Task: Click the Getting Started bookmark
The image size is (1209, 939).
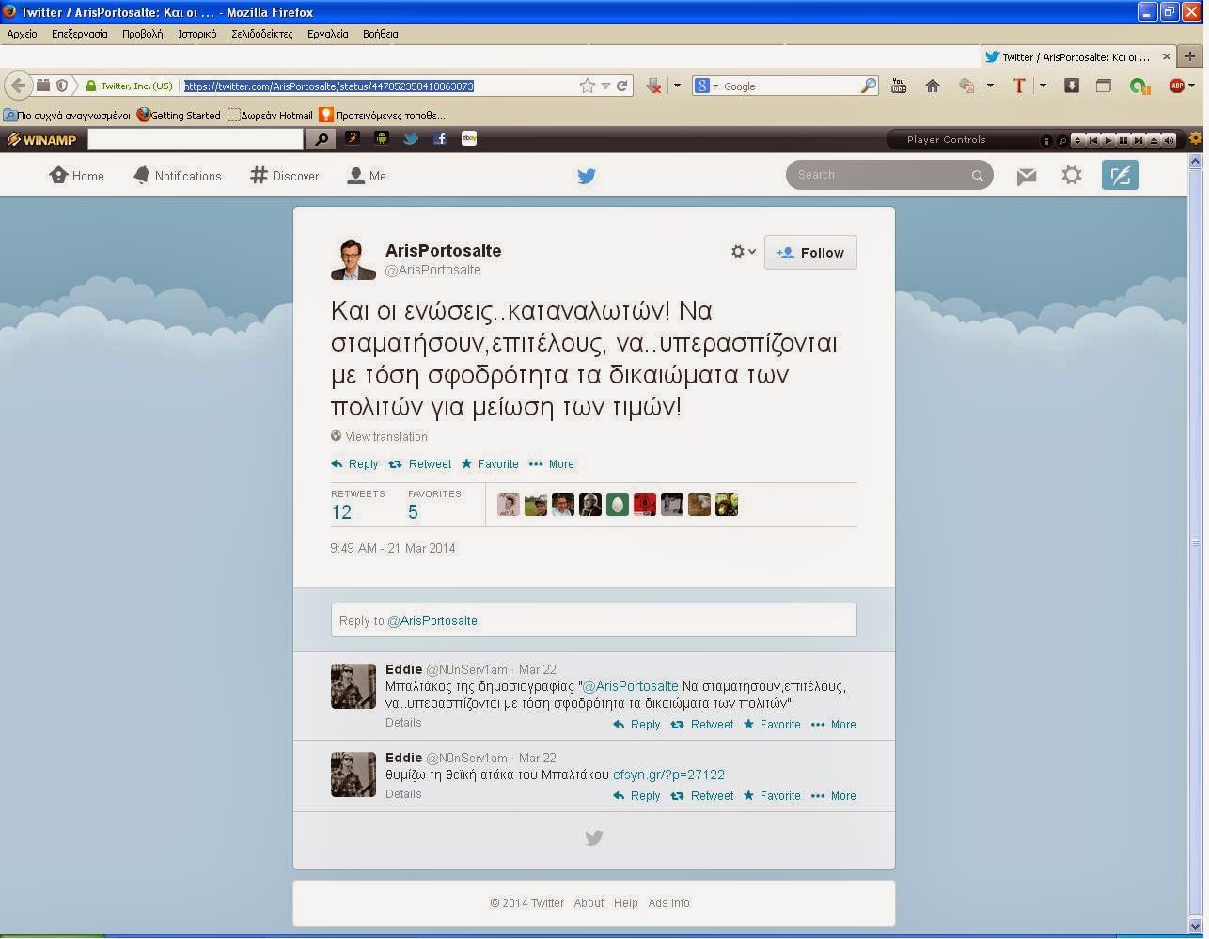Action: (x=179, y=116)
